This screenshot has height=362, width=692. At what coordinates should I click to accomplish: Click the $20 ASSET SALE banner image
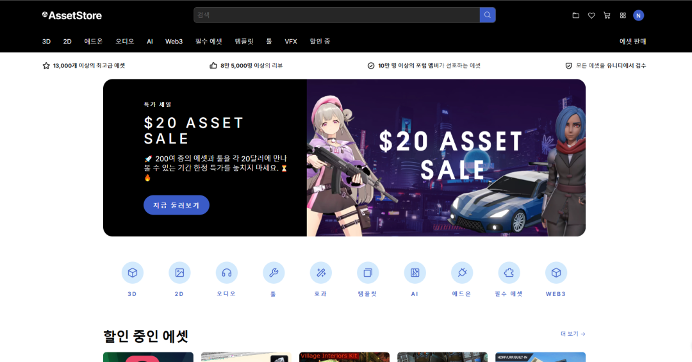pos(446,158)
